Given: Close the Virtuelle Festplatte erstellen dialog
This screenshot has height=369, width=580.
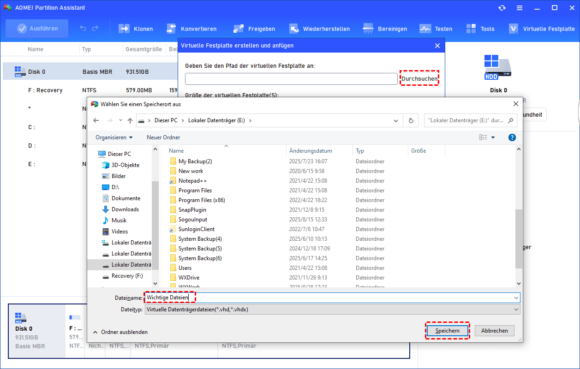Looking at the screenshot, I should 437,46.
